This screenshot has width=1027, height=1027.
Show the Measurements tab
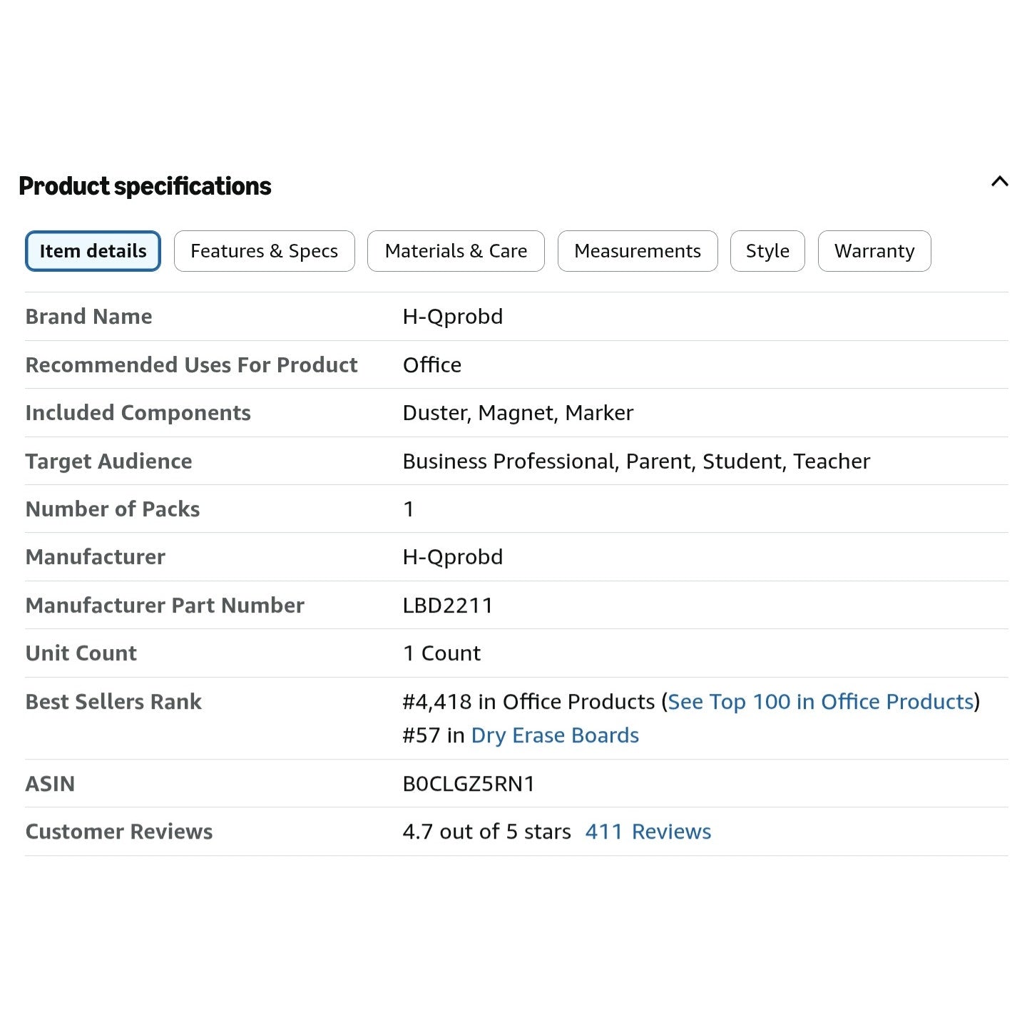638,251
